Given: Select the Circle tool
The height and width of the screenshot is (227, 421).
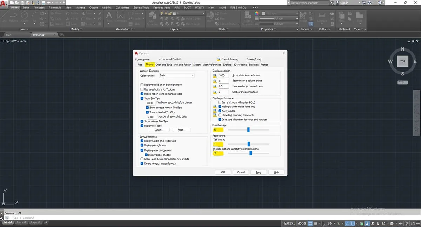Looking at the screenshot, I should pos(25,15).
